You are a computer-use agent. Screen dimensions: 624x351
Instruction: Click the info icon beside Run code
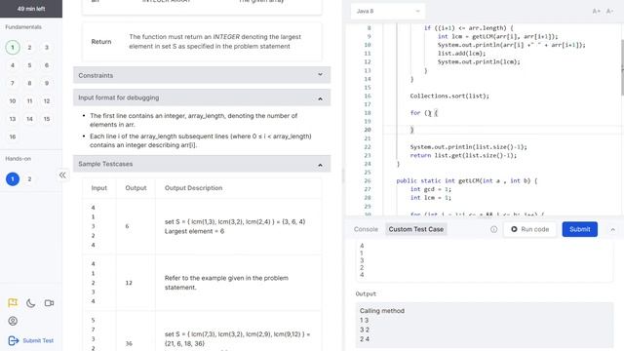pos(494,229)
